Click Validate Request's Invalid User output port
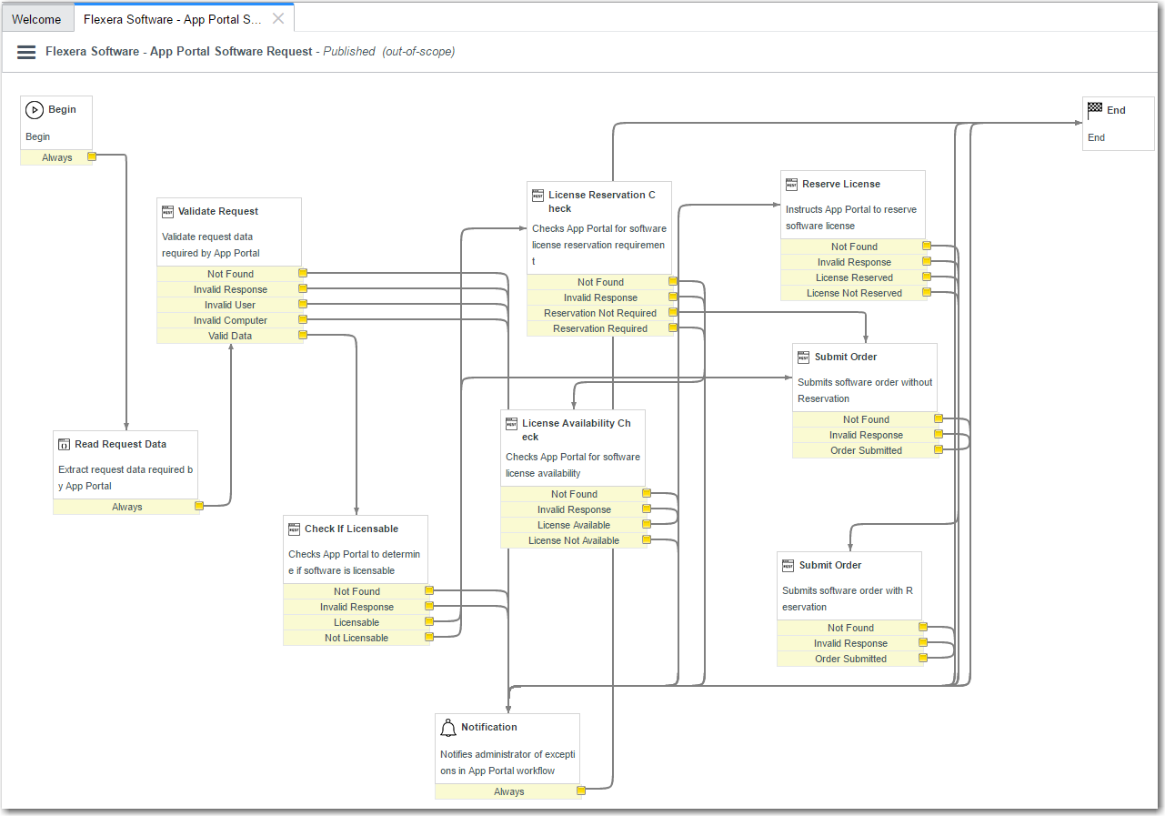 click(303, 304)
